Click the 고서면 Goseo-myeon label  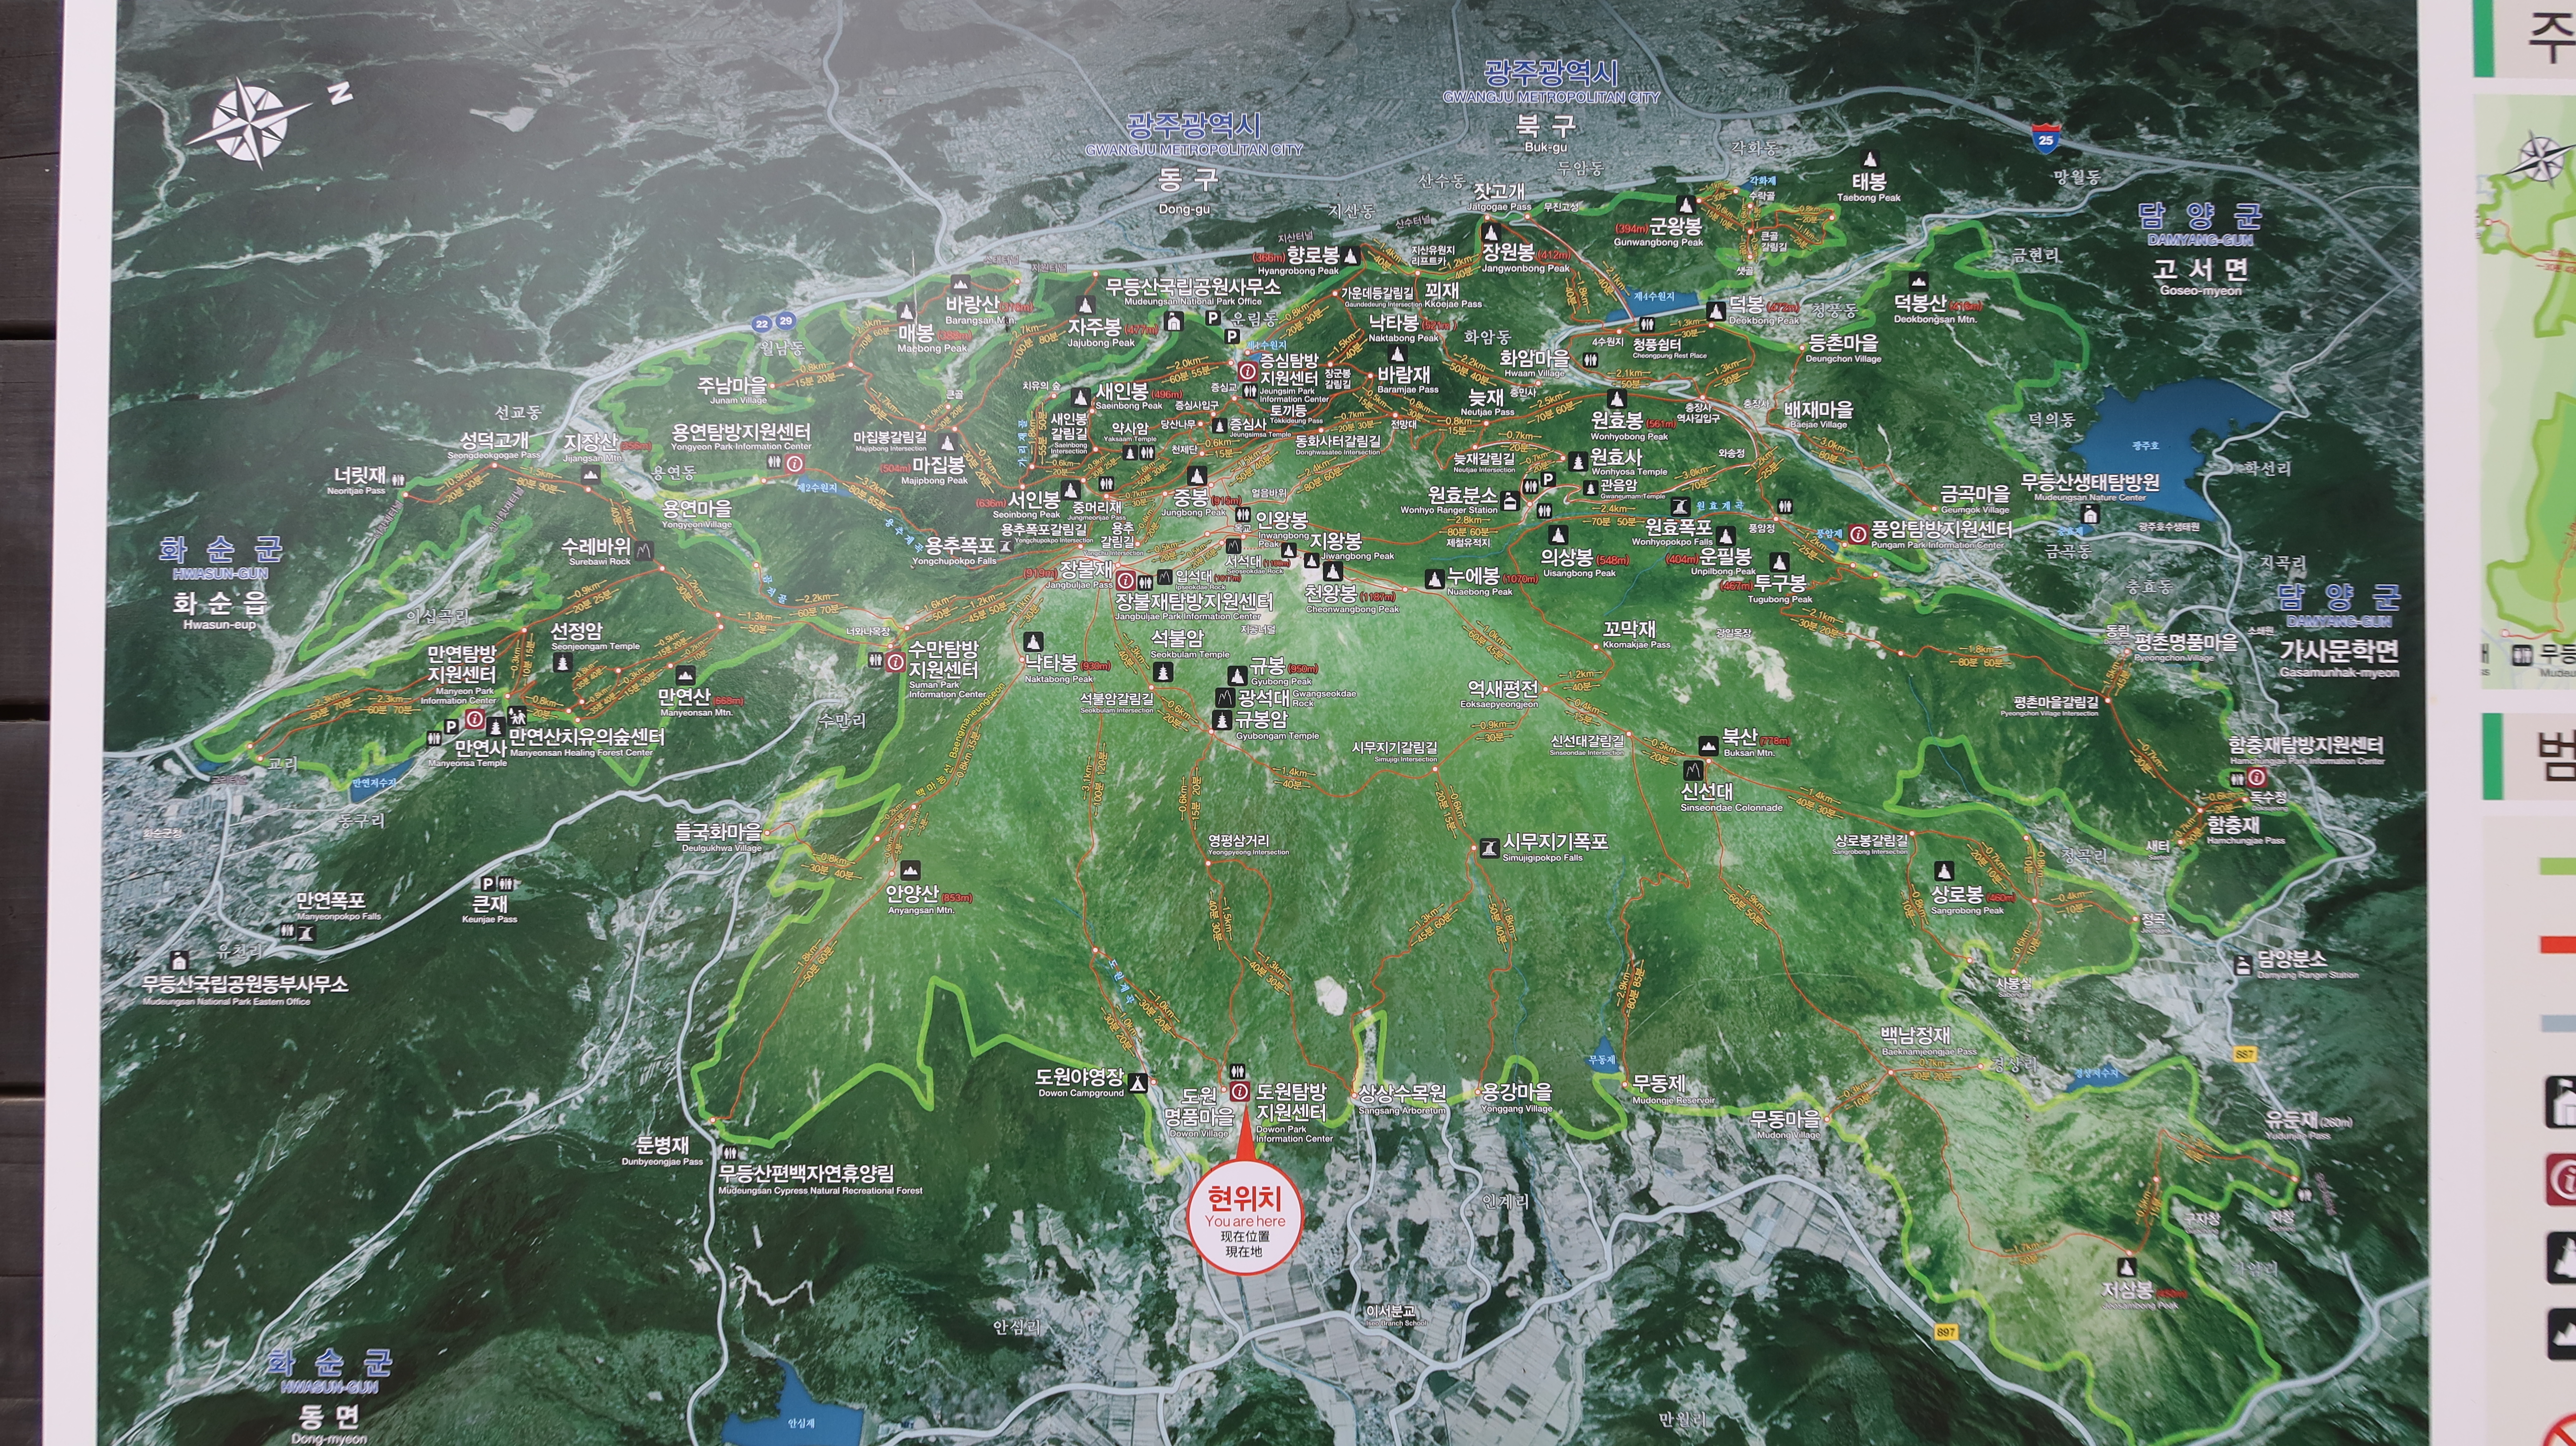click(2200, 276)
